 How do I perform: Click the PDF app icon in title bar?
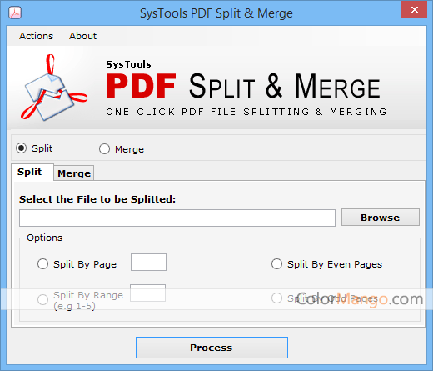click(15, 13)
